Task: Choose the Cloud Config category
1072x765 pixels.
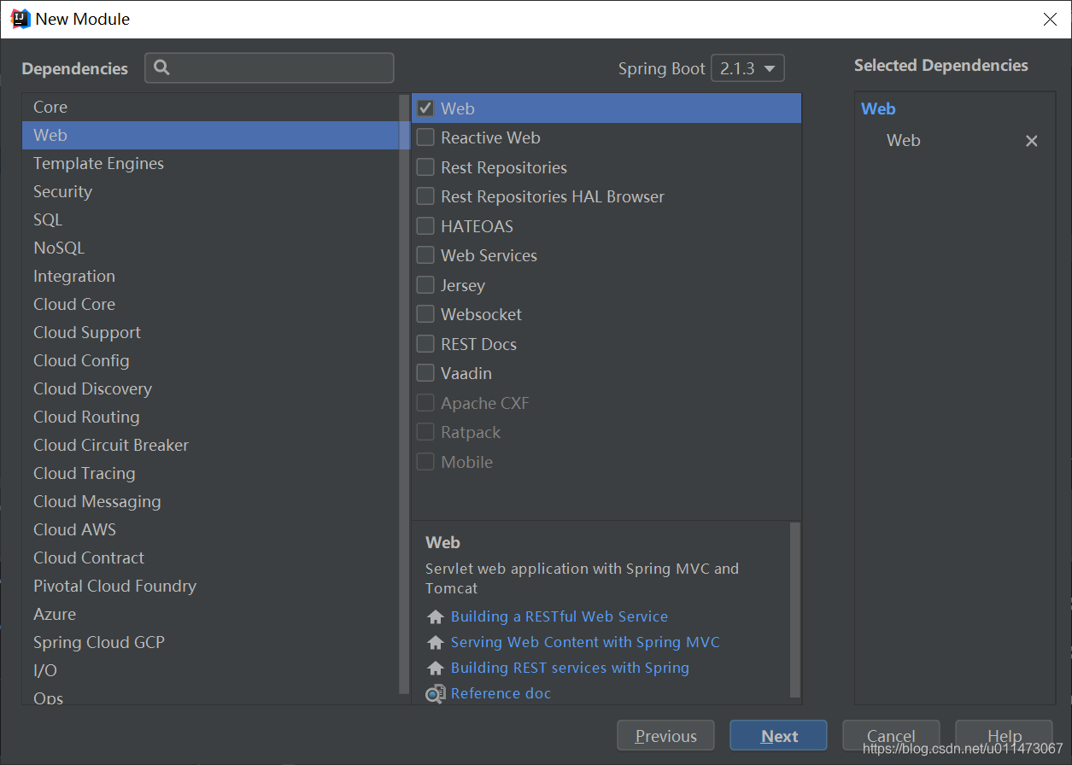Action: (x=211, y=360)
